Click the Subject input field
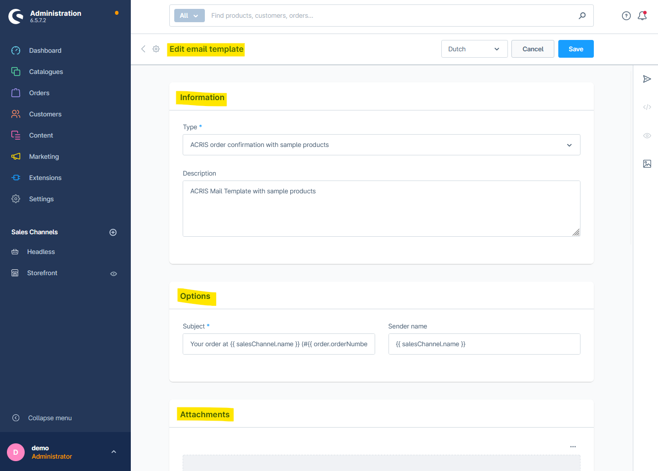 point(279,344)
